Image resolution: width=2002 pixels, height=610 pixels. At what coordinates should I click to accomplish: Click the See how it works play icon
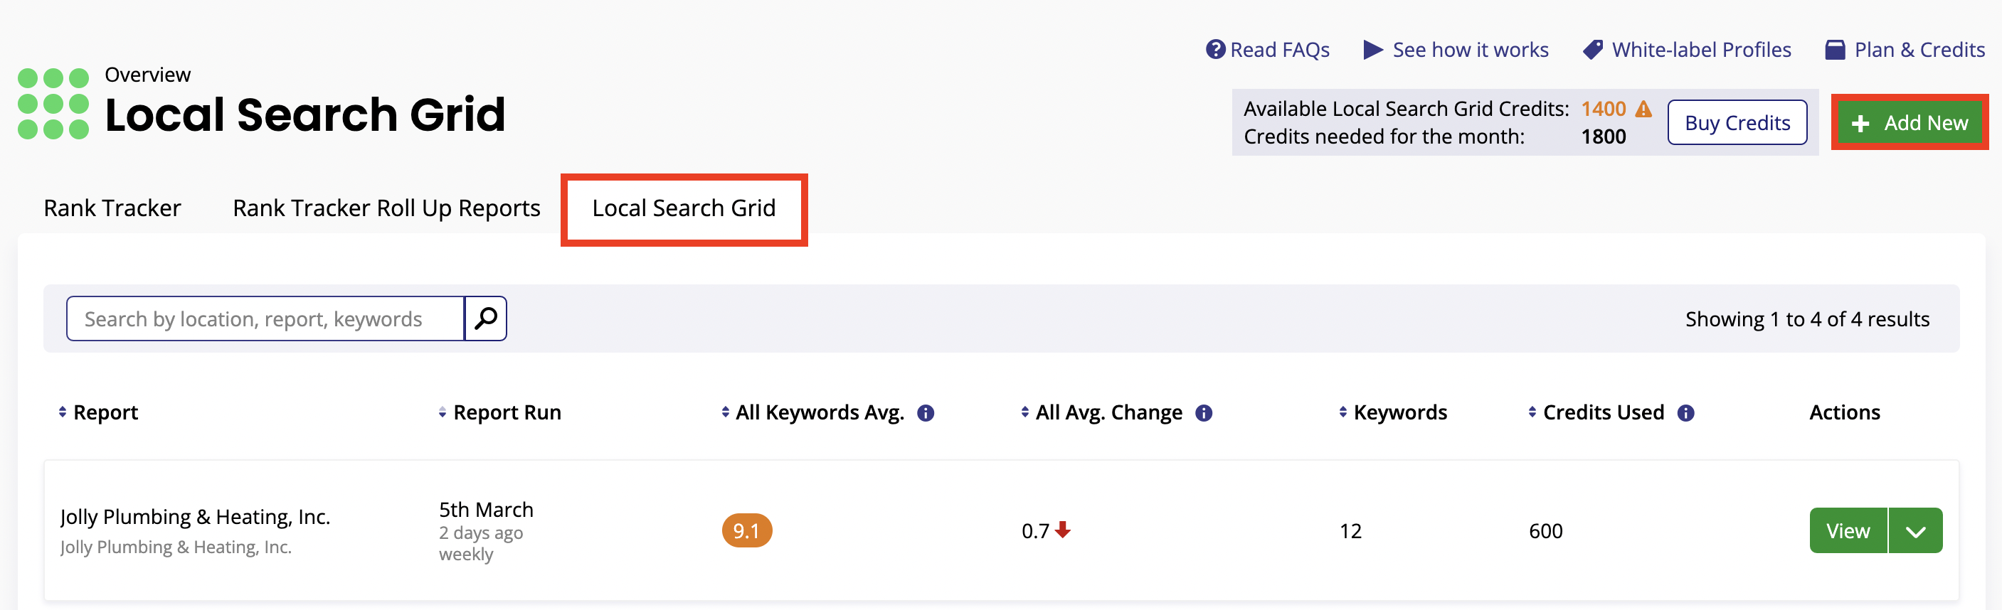coord(1373,49)
